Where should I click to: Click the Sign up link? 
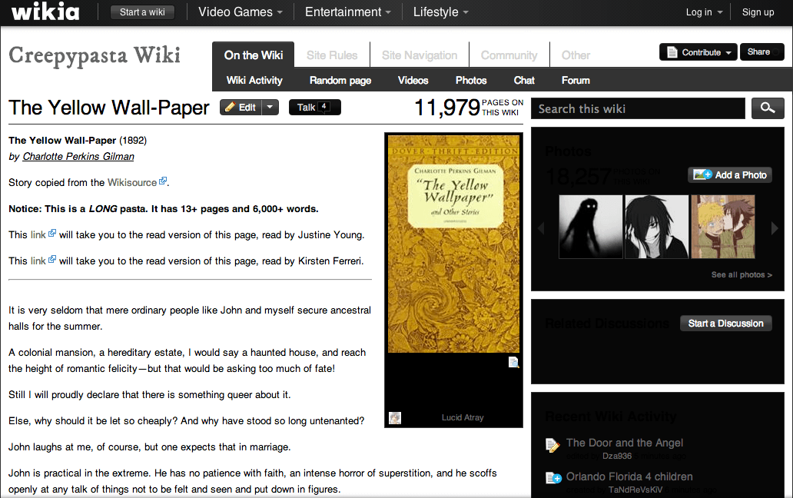click(758, 12)
